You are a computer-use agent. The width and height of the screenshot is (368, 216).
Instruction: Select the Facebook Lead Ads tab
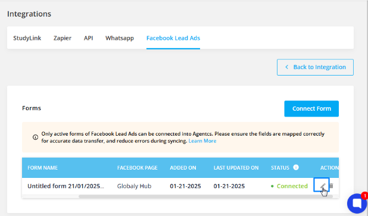[173, 38]
